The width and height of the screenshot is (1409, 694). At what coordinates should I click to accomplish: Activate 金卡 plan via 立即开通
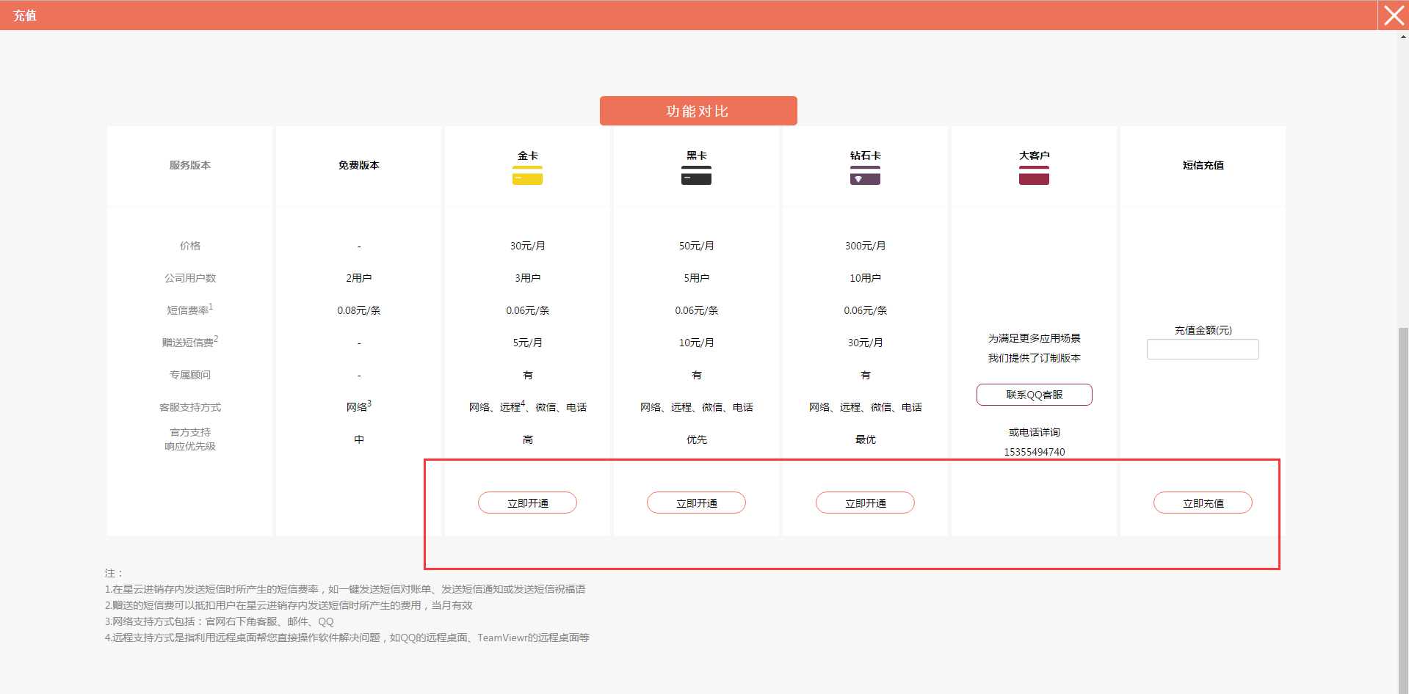(x=527, y=503)
